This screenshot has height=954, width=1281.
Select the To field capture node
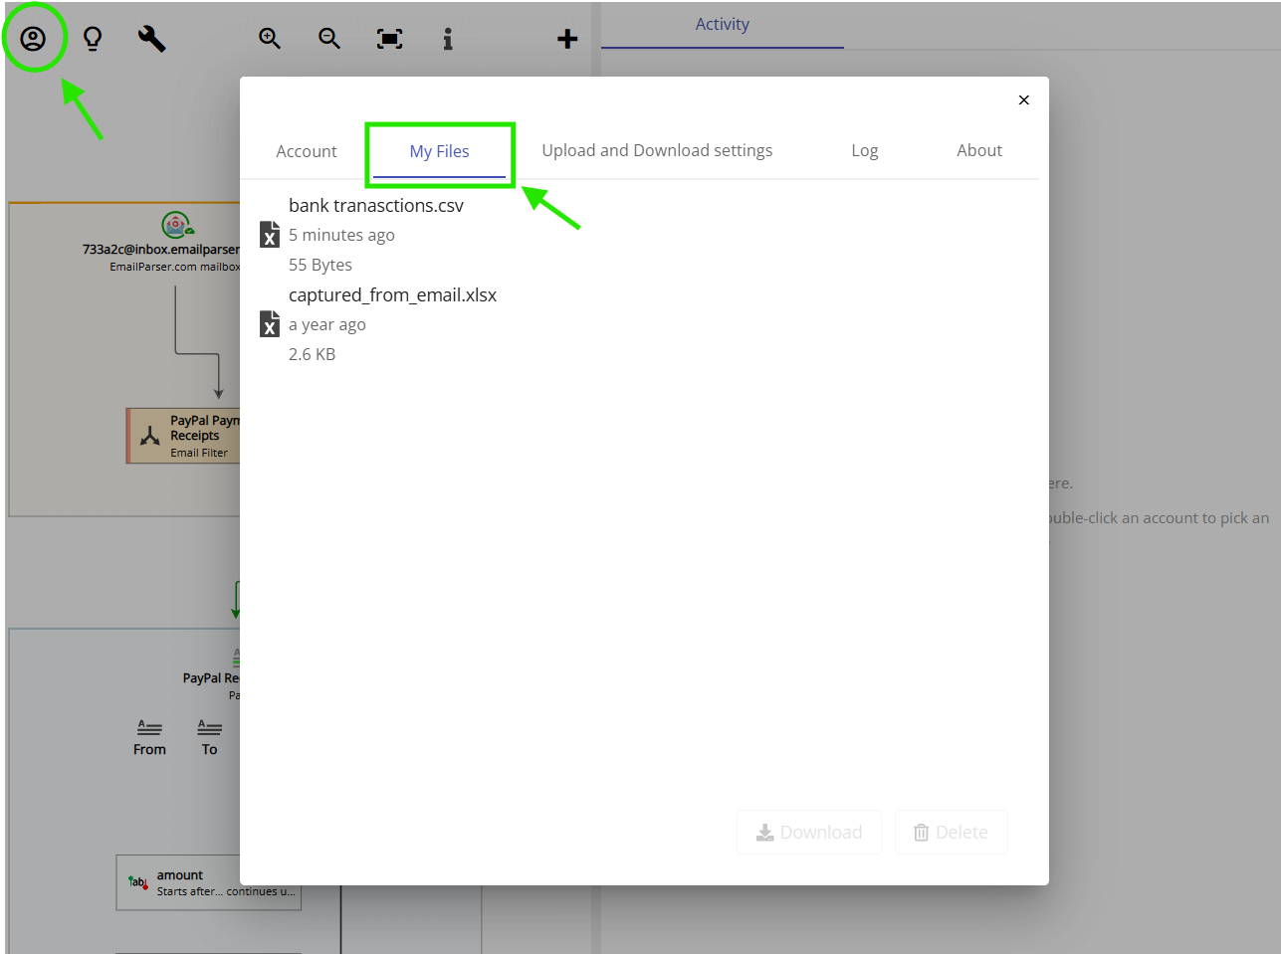click(x=209, y=736)
